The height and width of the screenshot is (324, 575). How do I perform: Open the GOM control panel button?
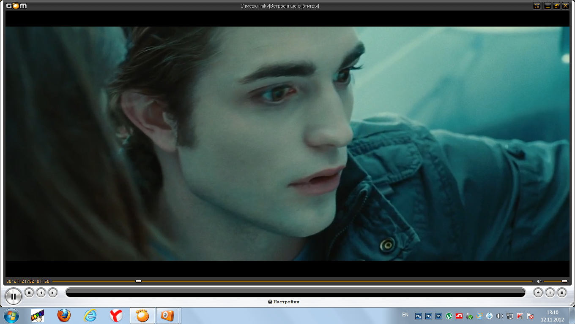pos(550,292)
